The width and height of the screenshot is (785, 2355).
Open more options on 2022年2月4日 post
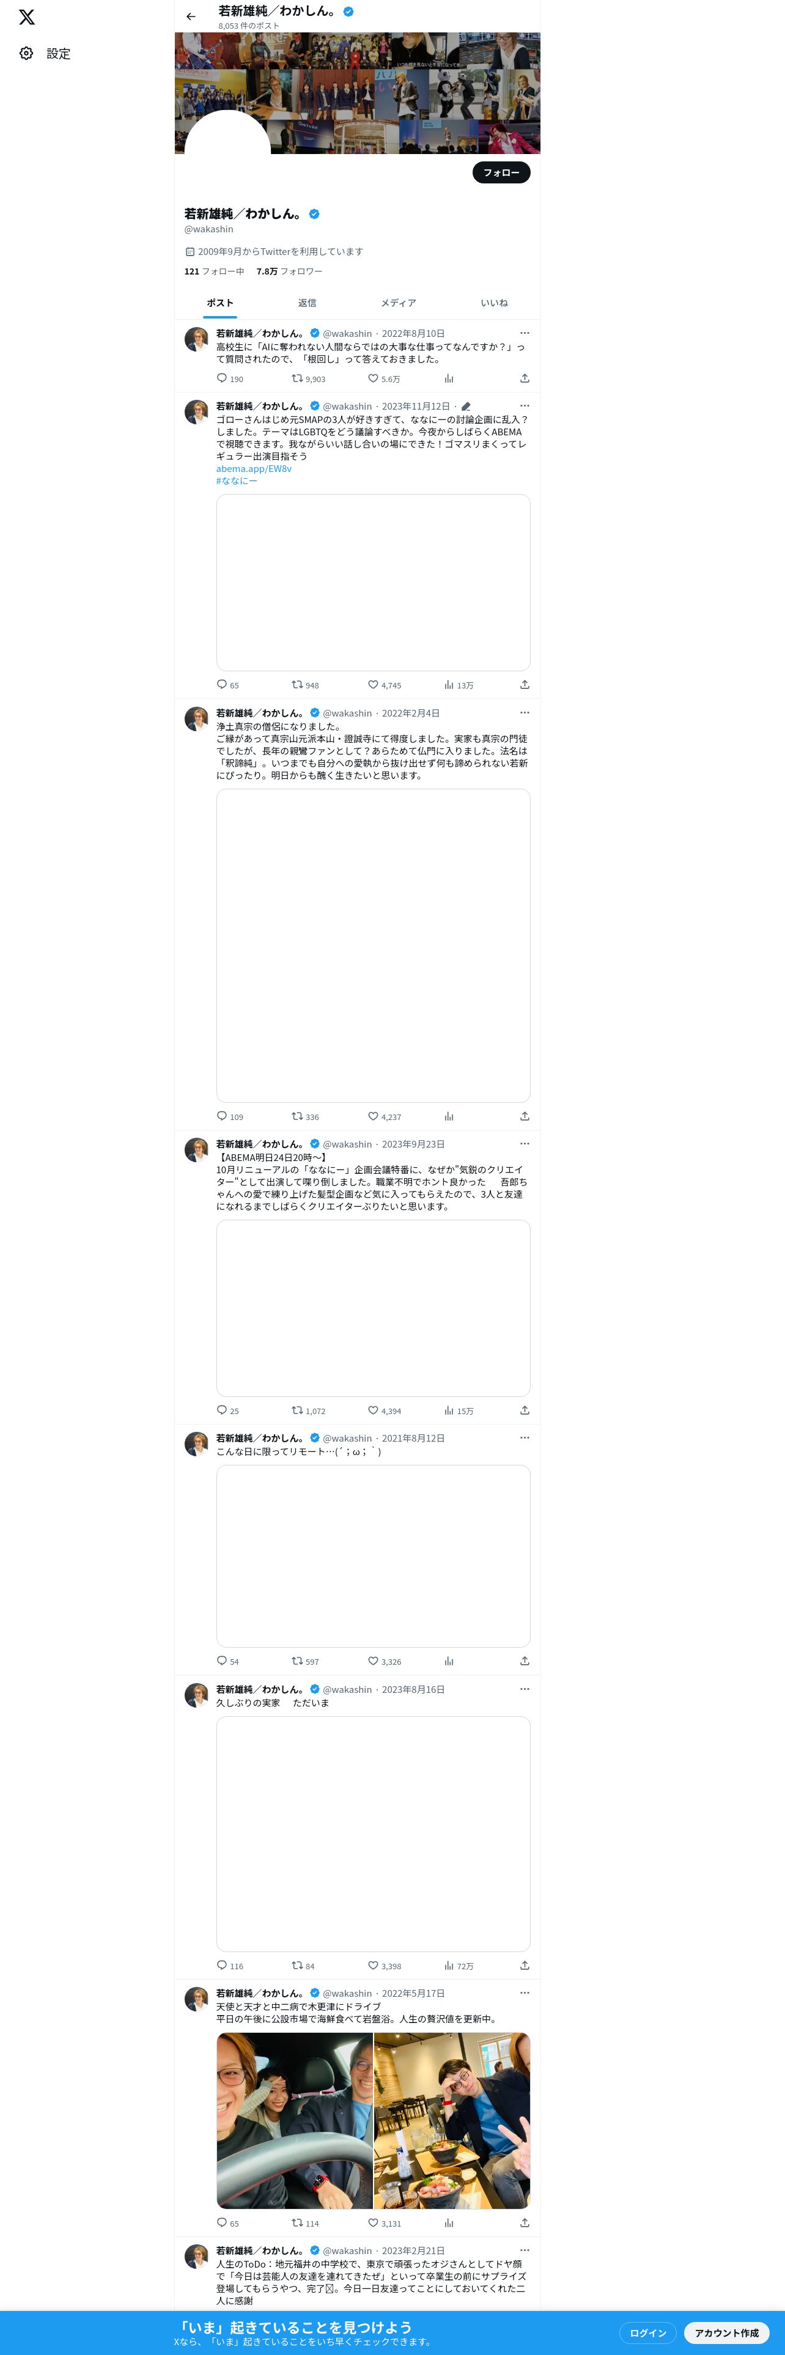click(x=525, y=712)
